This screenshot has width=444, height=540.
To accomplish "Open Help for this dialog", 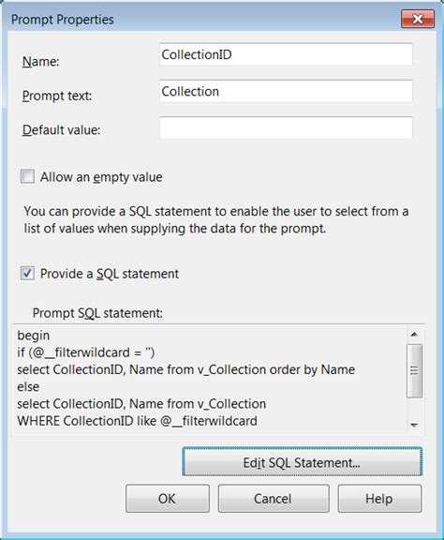I will (x=379, y=499).
